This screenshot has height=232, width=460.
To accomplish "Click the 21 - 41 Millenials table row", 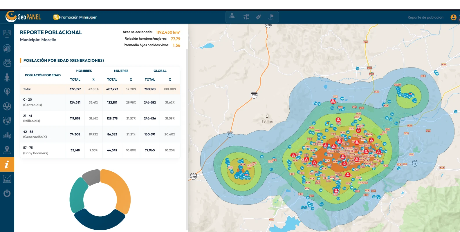I will pyautogui.click(x=100, y=118).
